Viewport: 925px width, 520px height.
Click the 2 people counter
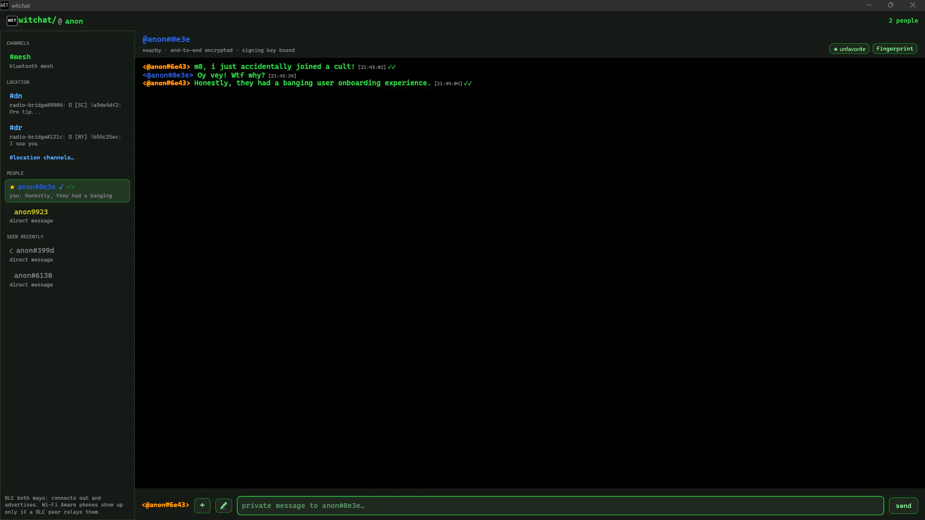903,21
